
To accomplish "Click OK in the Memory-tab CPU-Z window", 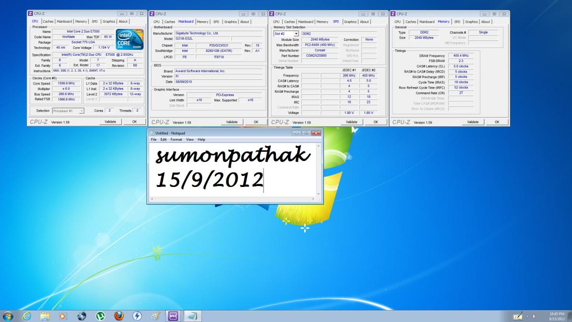I will (x=497, y=122).
